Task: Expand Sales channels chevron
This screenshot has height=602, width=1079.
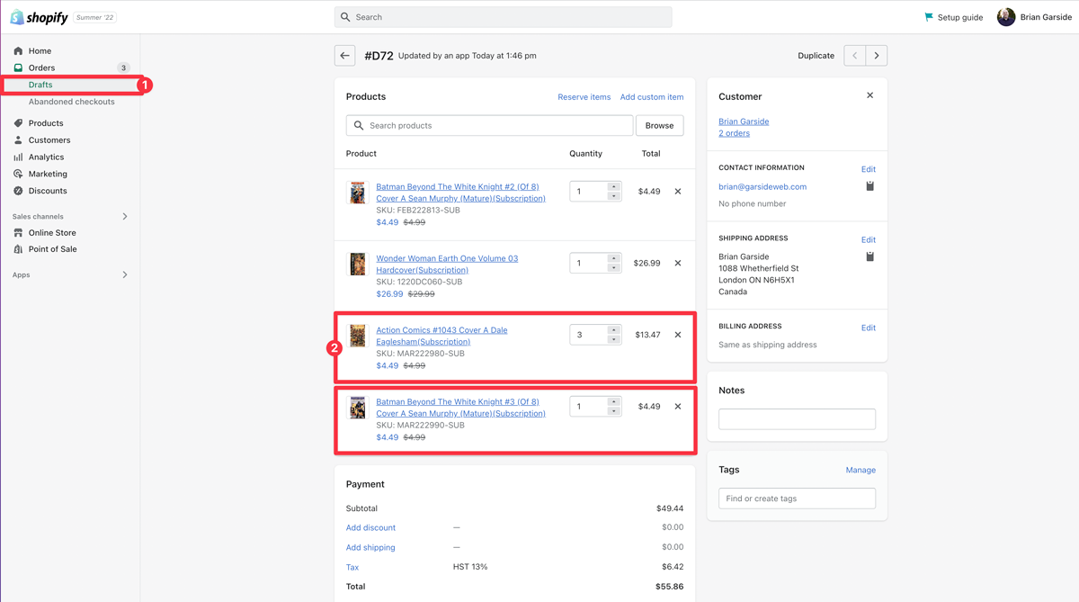Action: 125,217
